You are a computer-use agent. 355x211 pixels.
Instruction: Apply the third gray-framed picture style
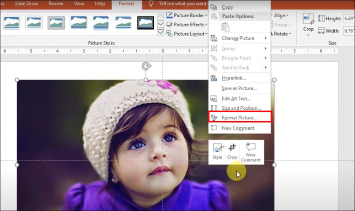point(56,23)
